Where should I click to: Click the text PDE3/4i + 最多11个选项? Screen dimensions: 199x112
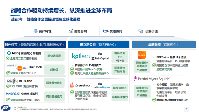172,57
